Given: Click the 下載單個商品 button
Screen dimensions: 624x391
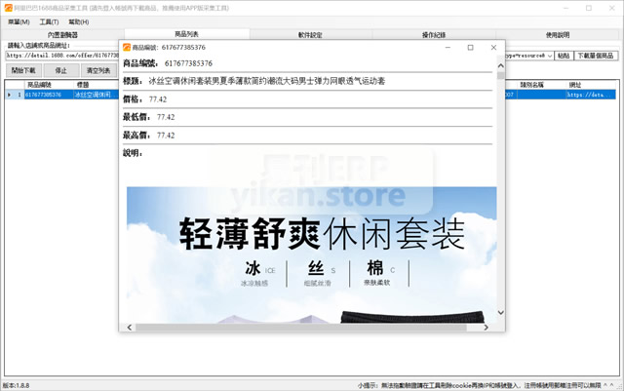Looking at the screenshot, I should point(595,56).
